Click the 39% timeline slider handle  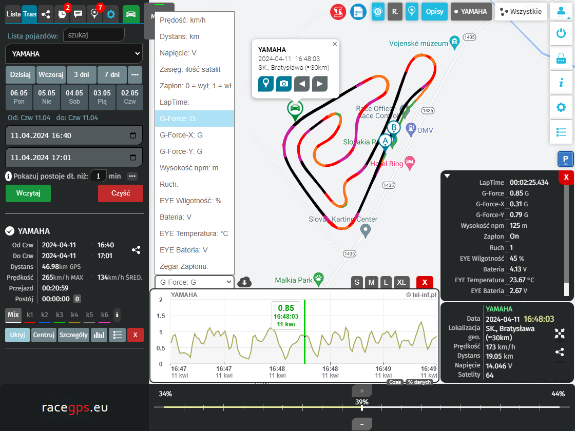pyautogui.click(x=362, y=408)
